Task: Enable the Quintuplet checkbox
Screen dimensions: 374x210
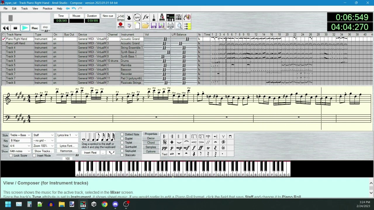Action: pyautogui.click(x=122, y=147)
